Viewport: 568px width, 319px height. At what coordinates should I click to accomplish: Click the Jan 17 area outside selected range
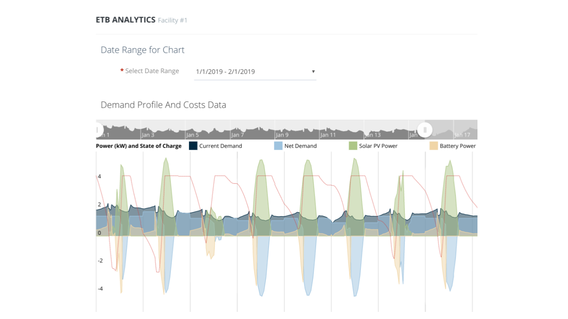coord(462,135)
